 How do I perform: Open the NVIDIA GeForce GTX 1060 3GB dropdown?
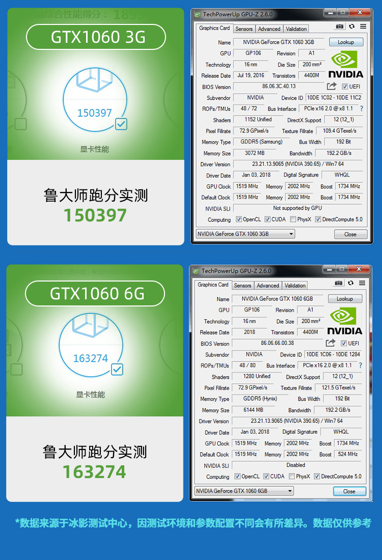(x=245, y=234)
